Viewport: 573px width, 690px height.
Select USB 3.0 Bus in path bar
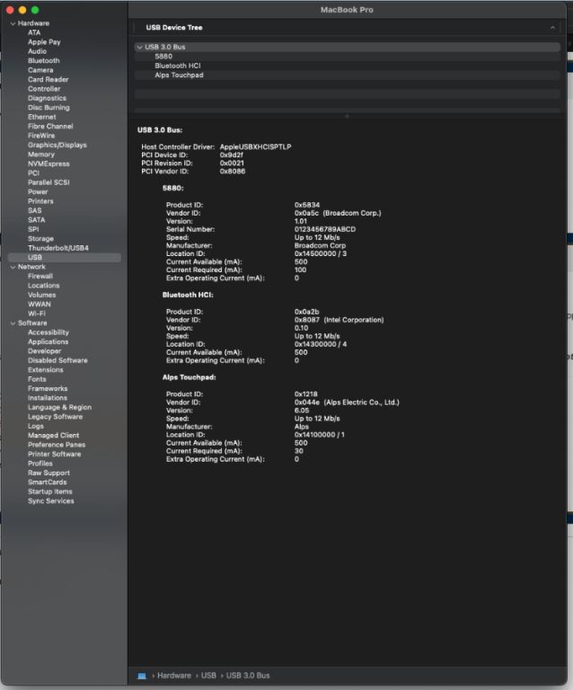248,676
